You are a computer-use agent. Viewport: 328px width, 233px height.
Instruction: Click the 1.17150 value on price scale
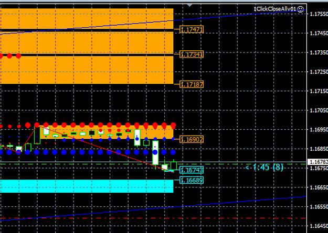[319, 91]
